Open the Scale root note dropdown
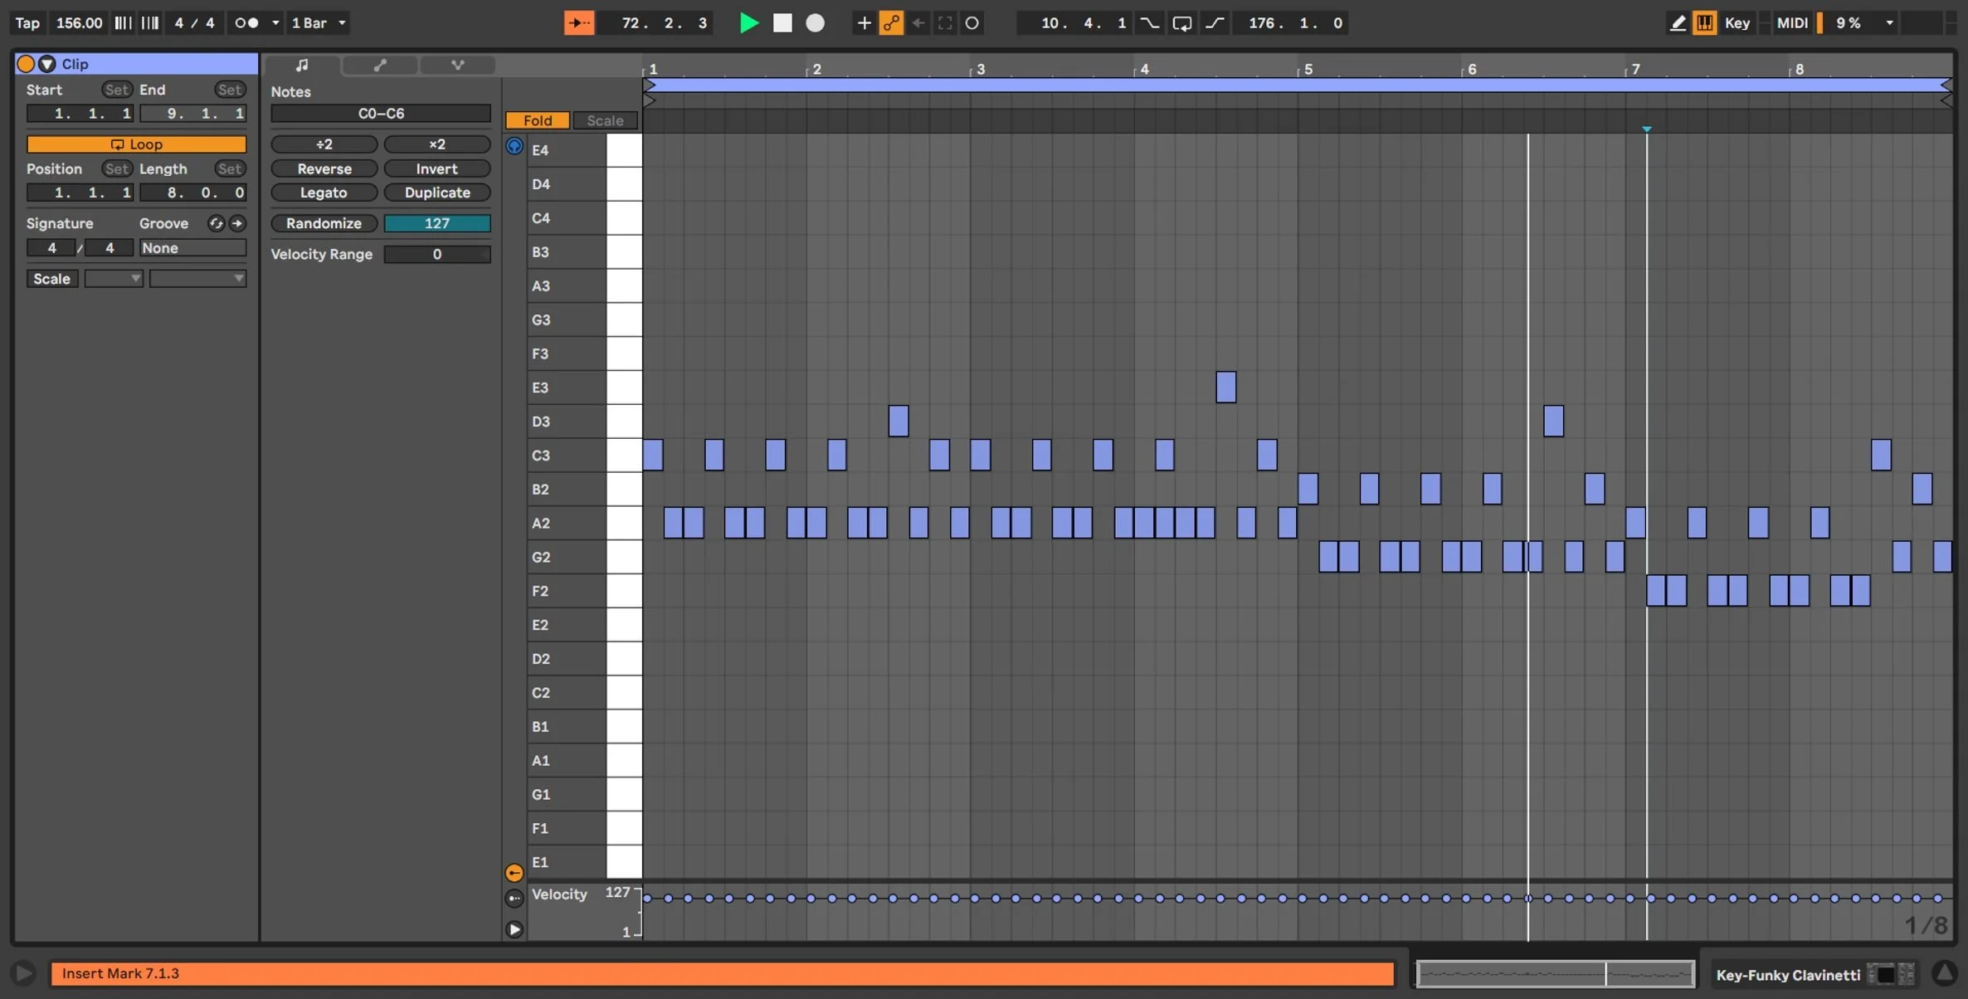 click(x=114, y=279)
